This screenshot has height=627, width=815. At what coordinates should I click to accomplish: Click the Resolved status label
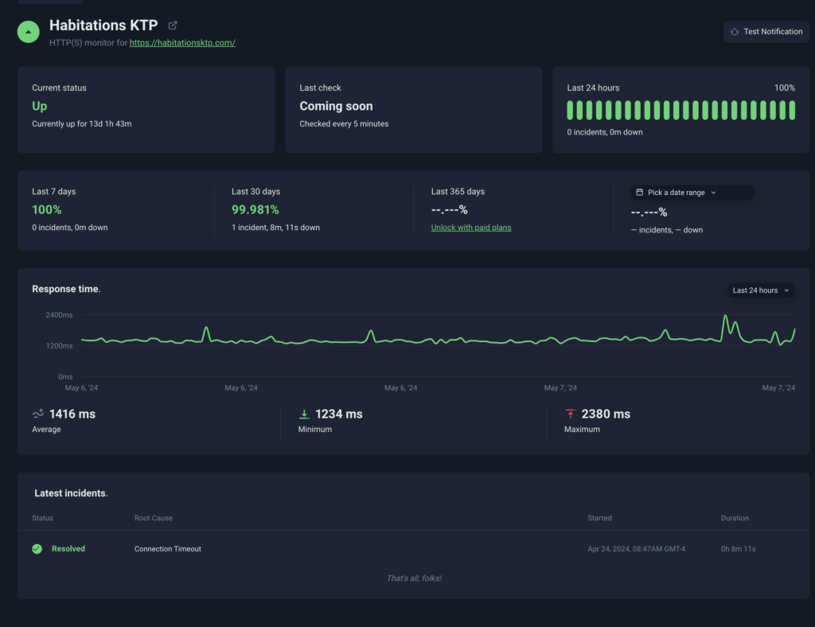point(68,549)
